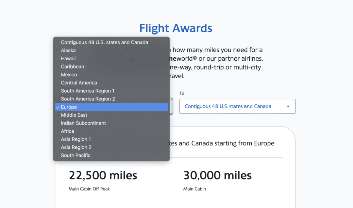This screenshot has width=353, height=208.
Task: Choose Africa as the region
Action: [x=67, y=131]
